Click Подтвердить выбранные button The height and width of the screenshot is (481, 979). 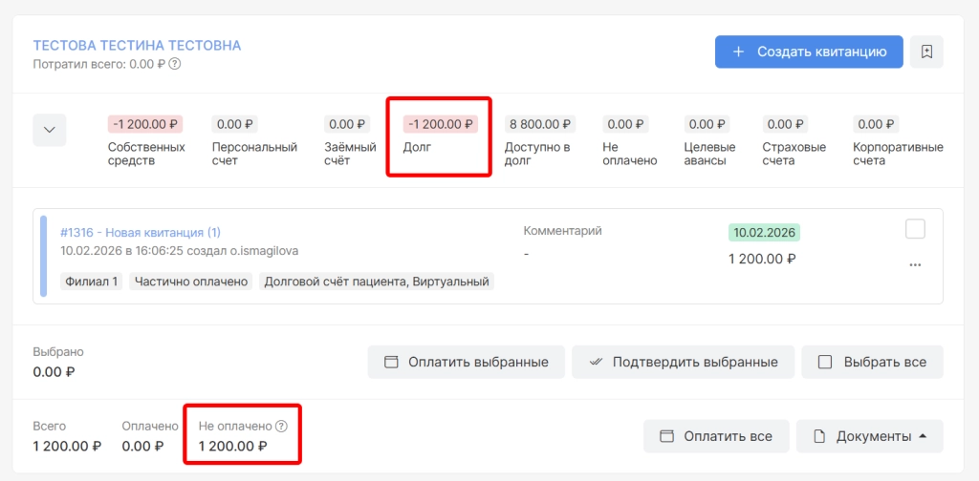point(683,362)
